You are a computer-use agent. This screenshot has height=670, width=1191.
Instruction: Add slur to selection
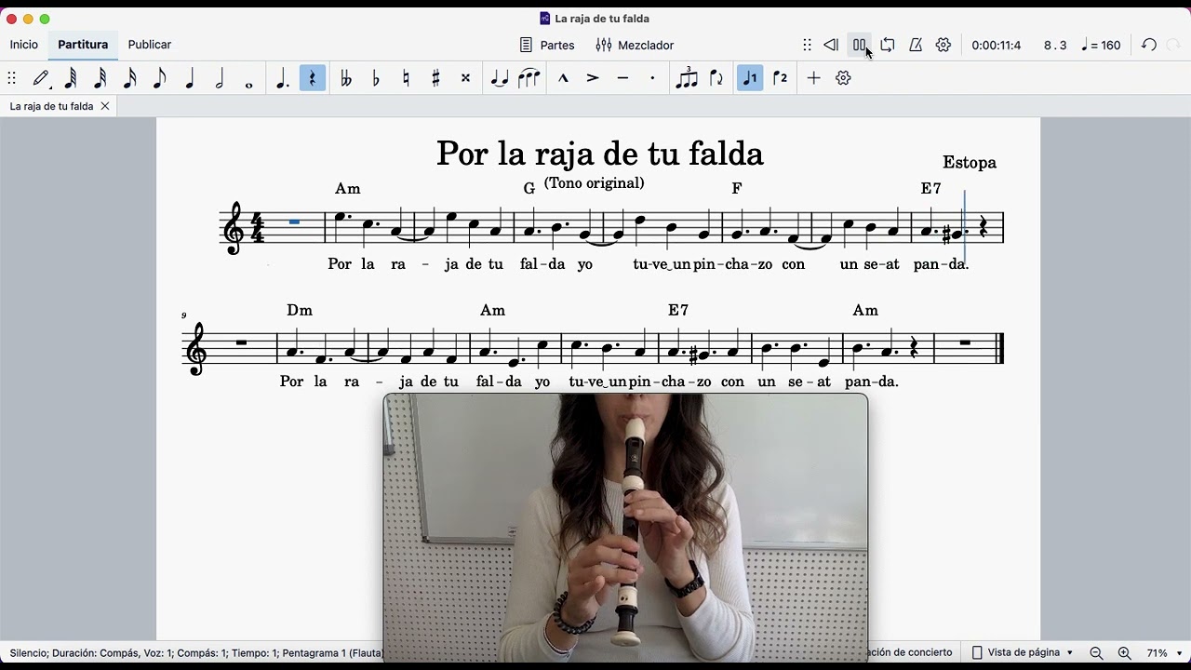tap(529, 79)
